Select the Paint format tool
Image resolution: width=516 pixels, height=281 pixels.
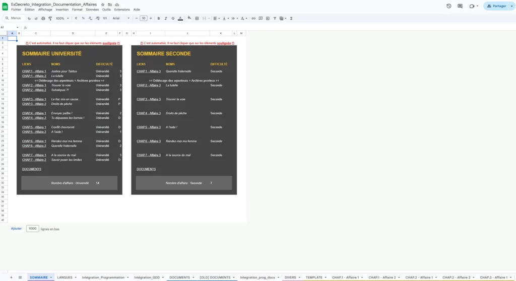[50, 19]
